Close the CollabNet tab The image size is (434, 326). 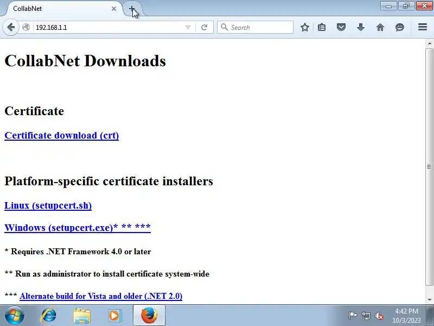click(114, 9)
